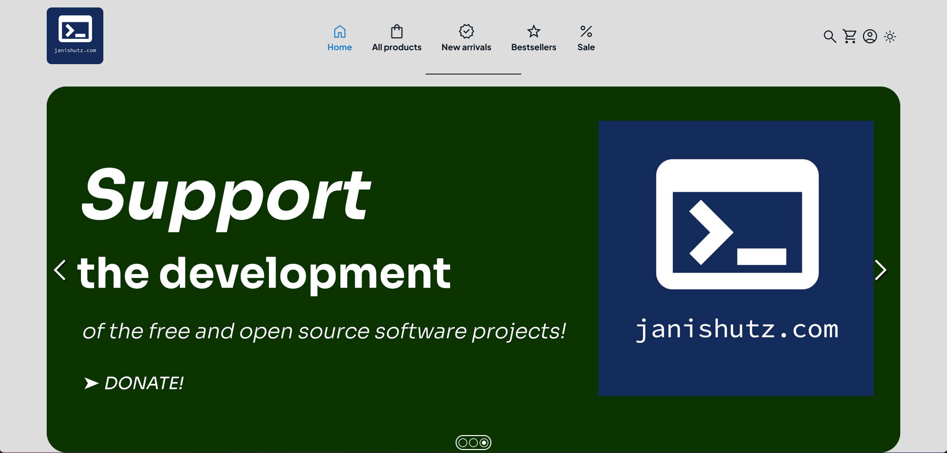Click the shopping bag icon above All products
Viewport: 947px width, 453px height.
click(396, 32)
